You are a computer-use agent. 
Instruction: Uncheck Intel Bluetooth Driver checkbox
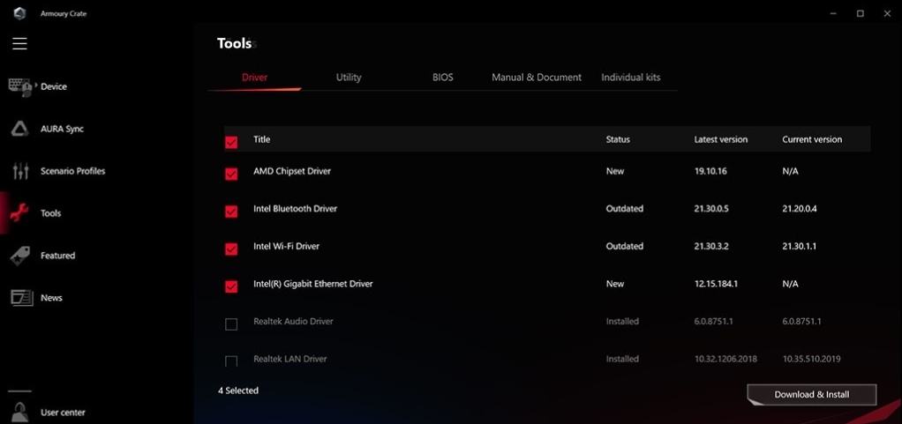coord(231,212)
